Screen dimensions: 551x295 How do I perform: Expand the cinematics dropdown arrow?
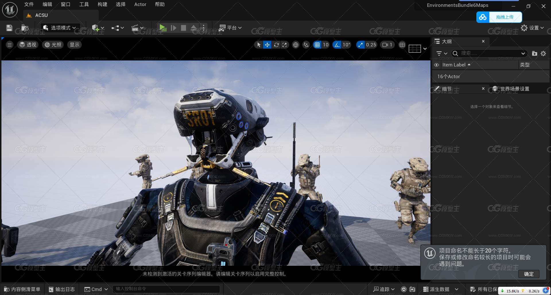click(x=142, y=28)
